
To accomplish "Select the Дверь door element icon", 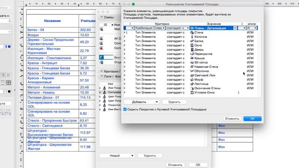I will (192, 49).
